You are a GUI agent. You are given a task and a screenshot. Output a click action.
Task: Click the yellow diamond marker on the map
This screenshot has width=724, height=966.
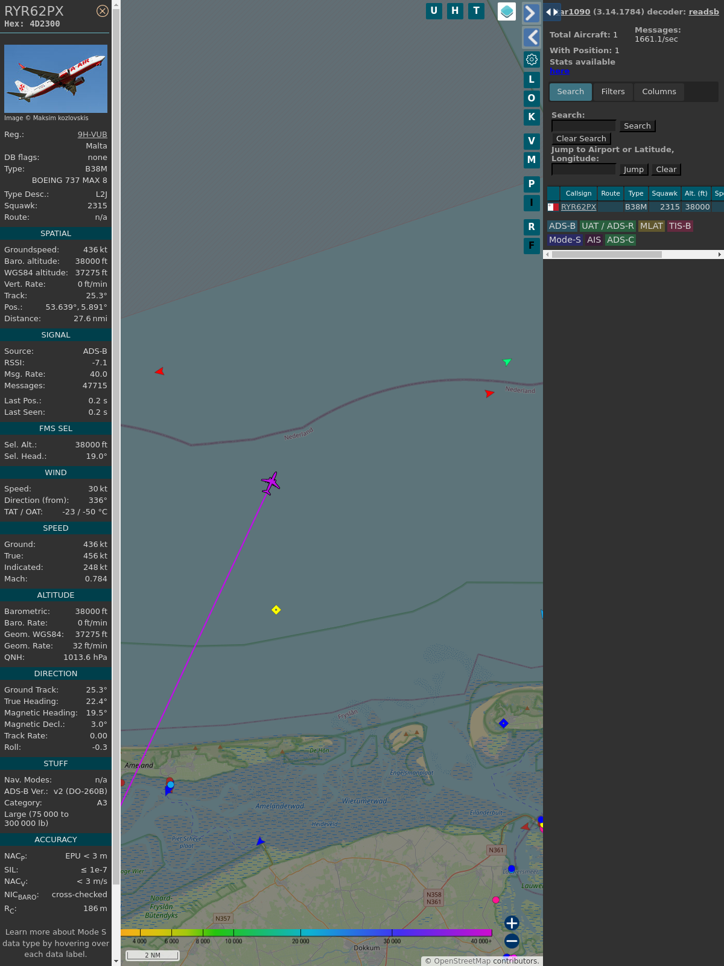[x=276, y=610]
